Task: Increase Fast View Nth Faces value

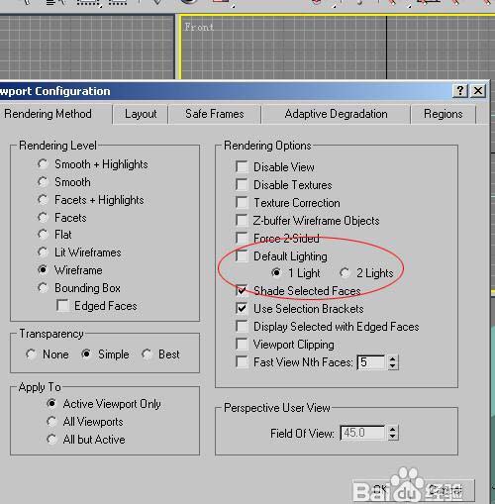Action: 392,358
